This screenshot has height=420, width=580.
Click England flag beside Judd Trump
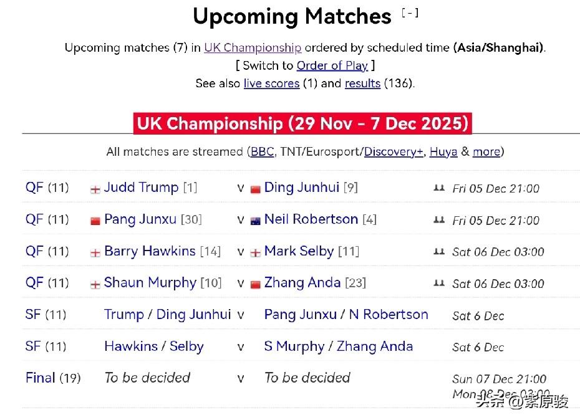[95, 189]
